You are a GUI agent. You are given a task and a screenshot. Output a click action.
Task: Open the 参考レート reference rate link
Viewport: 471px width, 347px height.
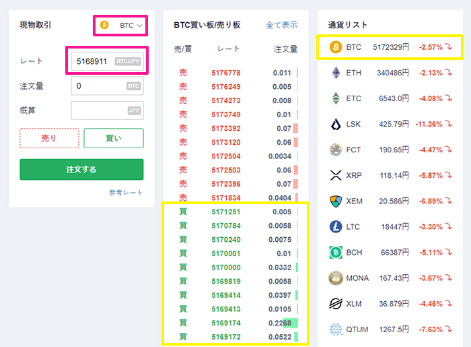(x=126, y=193)
